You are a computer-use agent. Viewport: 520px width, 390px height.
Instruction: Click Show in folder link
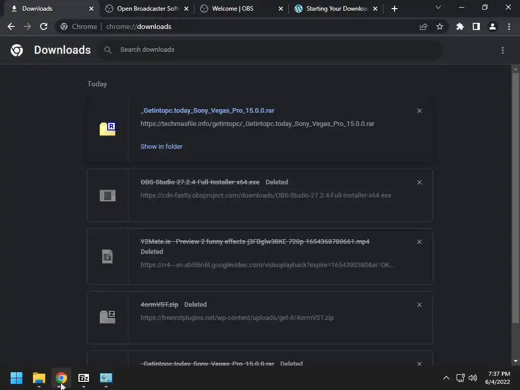pyautogui.click(x=161, y=147)
